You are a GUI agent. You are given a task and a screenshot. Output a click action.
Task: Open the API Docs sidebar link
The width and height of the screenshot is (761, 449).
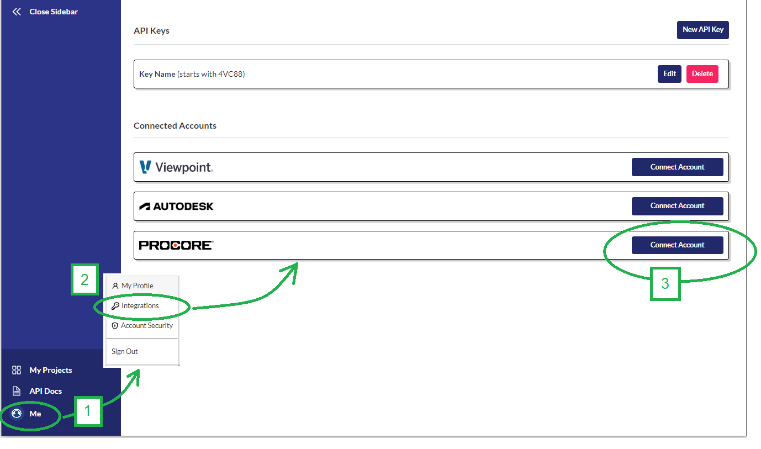[45, 391]
